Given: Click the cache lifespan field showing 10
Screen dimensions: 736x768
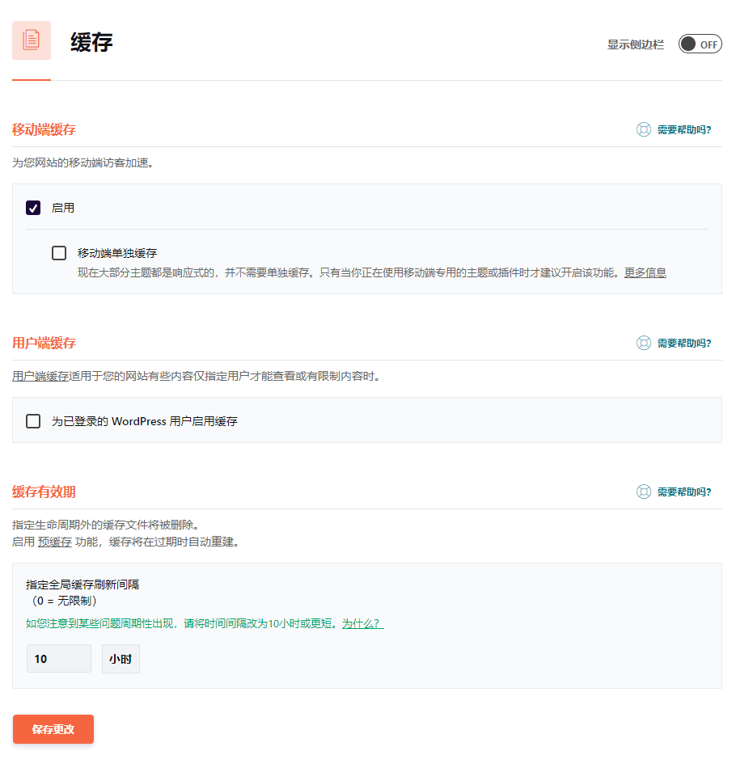Looking at the screenshot, I should [58, 659].
